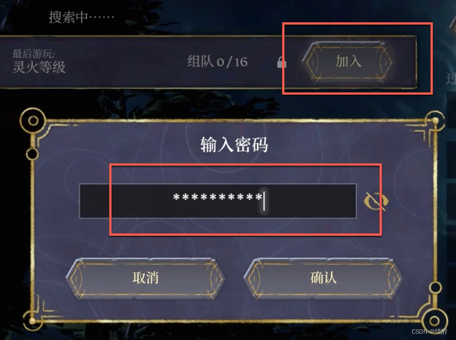Screen dimensions: 456x340
Task: Click the 最后游玩 label
Action: 33,54
